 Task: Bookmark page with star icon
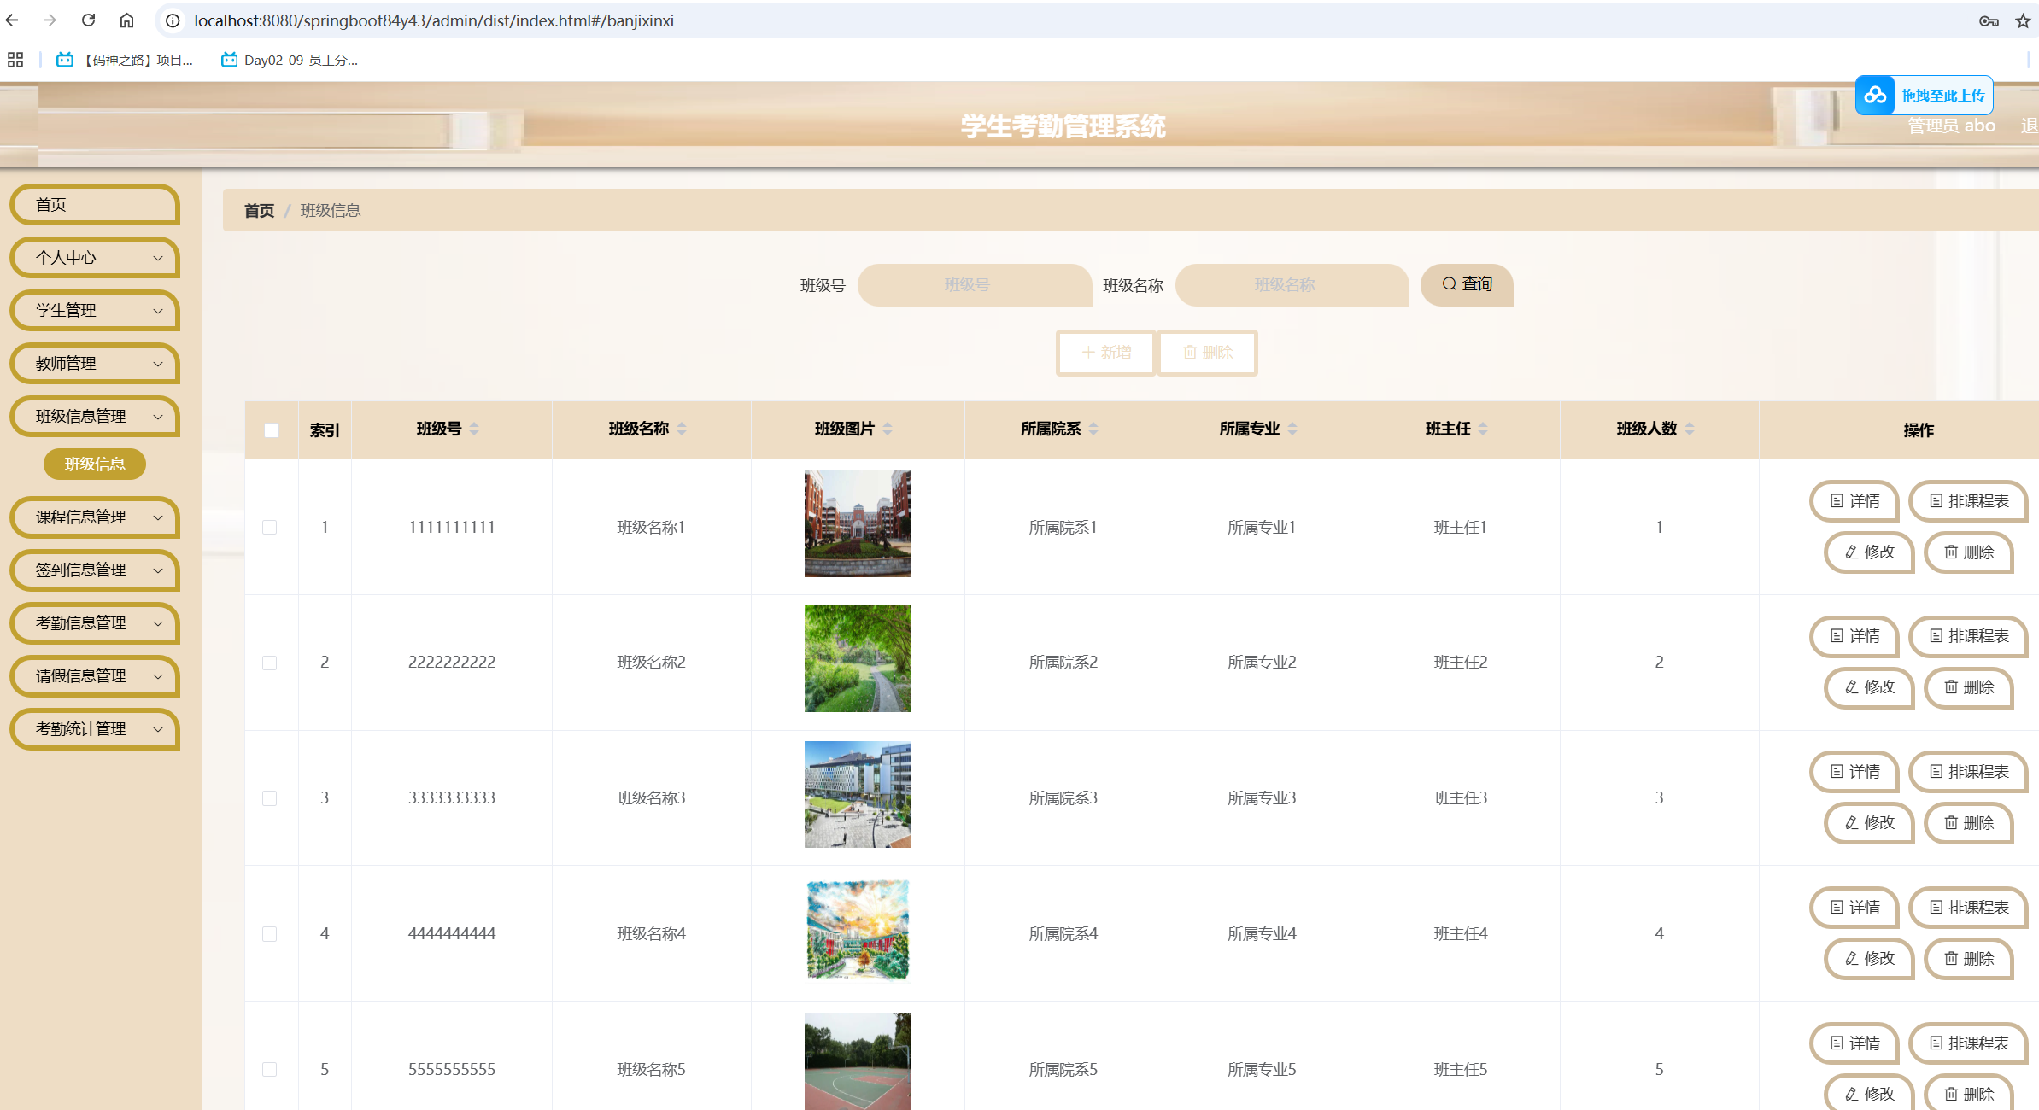coord(2022,20)
